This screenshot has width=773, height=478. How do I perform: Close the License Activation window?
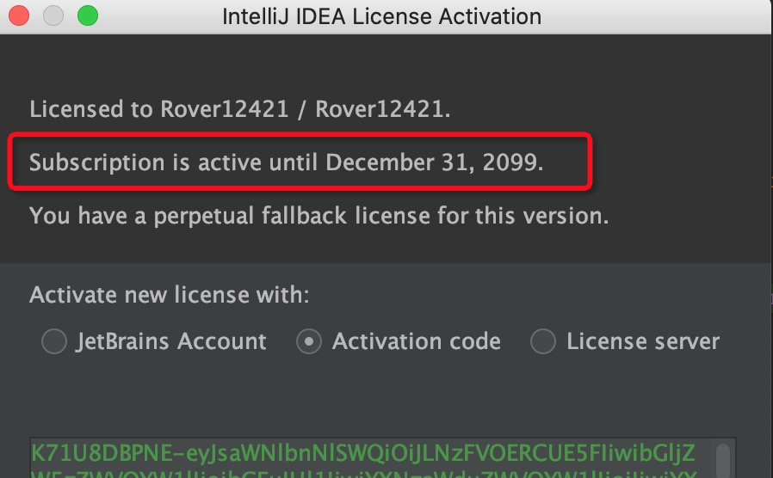(x=20, y=16)
